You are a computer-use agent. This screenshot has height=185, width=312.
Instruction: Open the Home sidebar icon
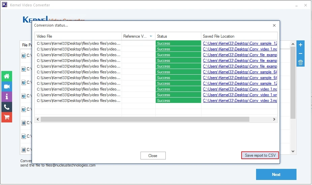7,76
